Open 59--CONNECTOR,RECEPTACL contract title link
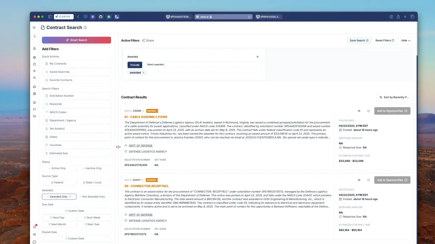435x244 pixels. pyautogui.click(x=146, y=186)
